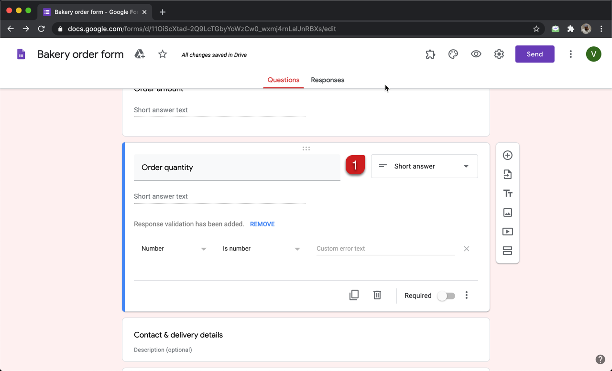Enable the Required toggle
612x371 pixels.
[446, 296]
